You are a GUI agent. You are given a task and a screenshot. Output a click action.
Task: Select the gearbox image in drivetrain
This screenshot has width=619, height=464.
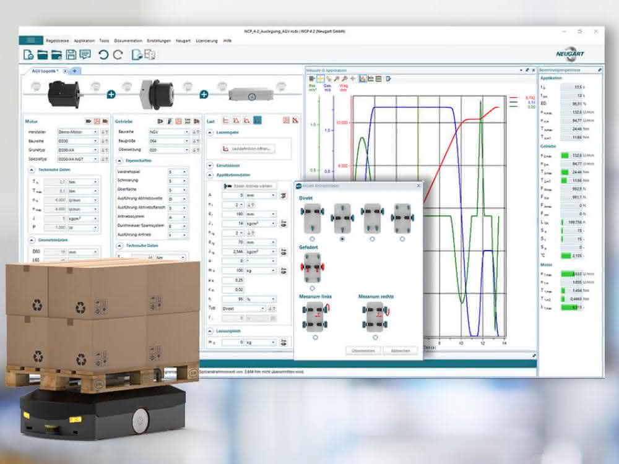[157, 94]
